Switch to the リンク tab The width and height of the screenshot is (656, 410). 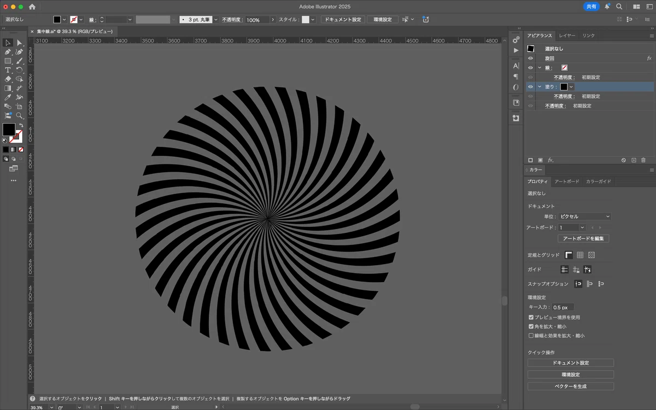(x=588, y=36)
